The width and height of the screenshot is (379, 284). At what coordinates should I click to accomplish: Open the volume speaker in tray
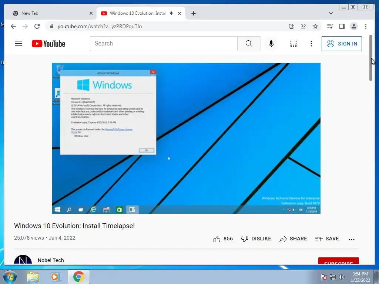pos(342,277)
